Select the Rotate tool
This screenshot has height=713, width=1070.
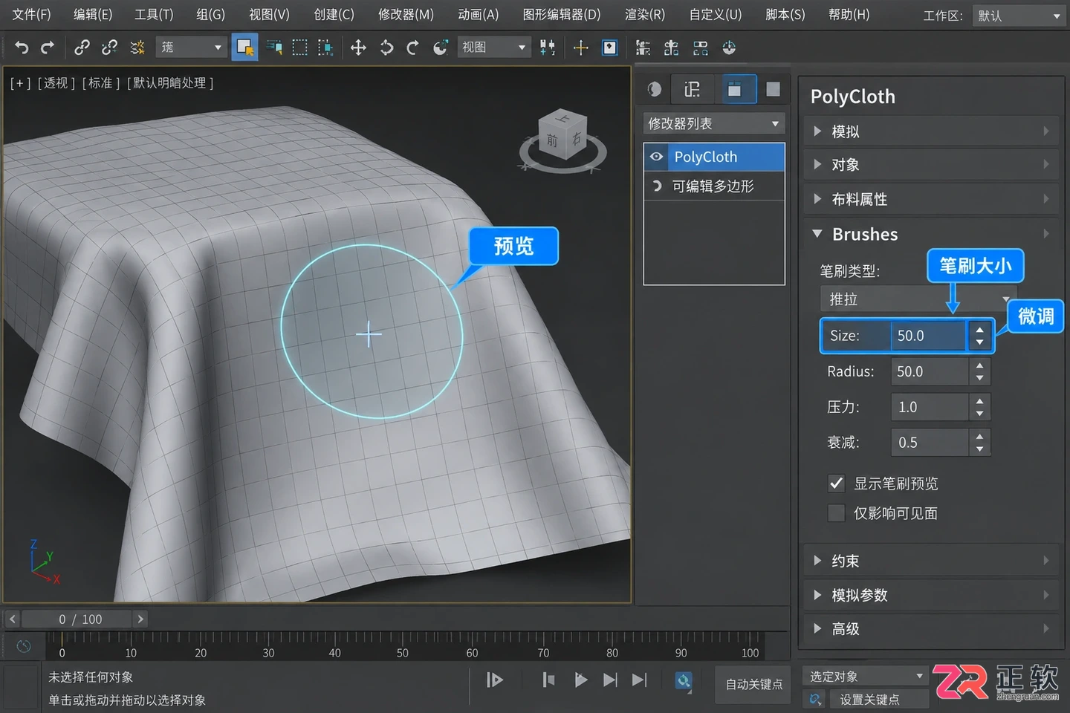tap(386, 48)
